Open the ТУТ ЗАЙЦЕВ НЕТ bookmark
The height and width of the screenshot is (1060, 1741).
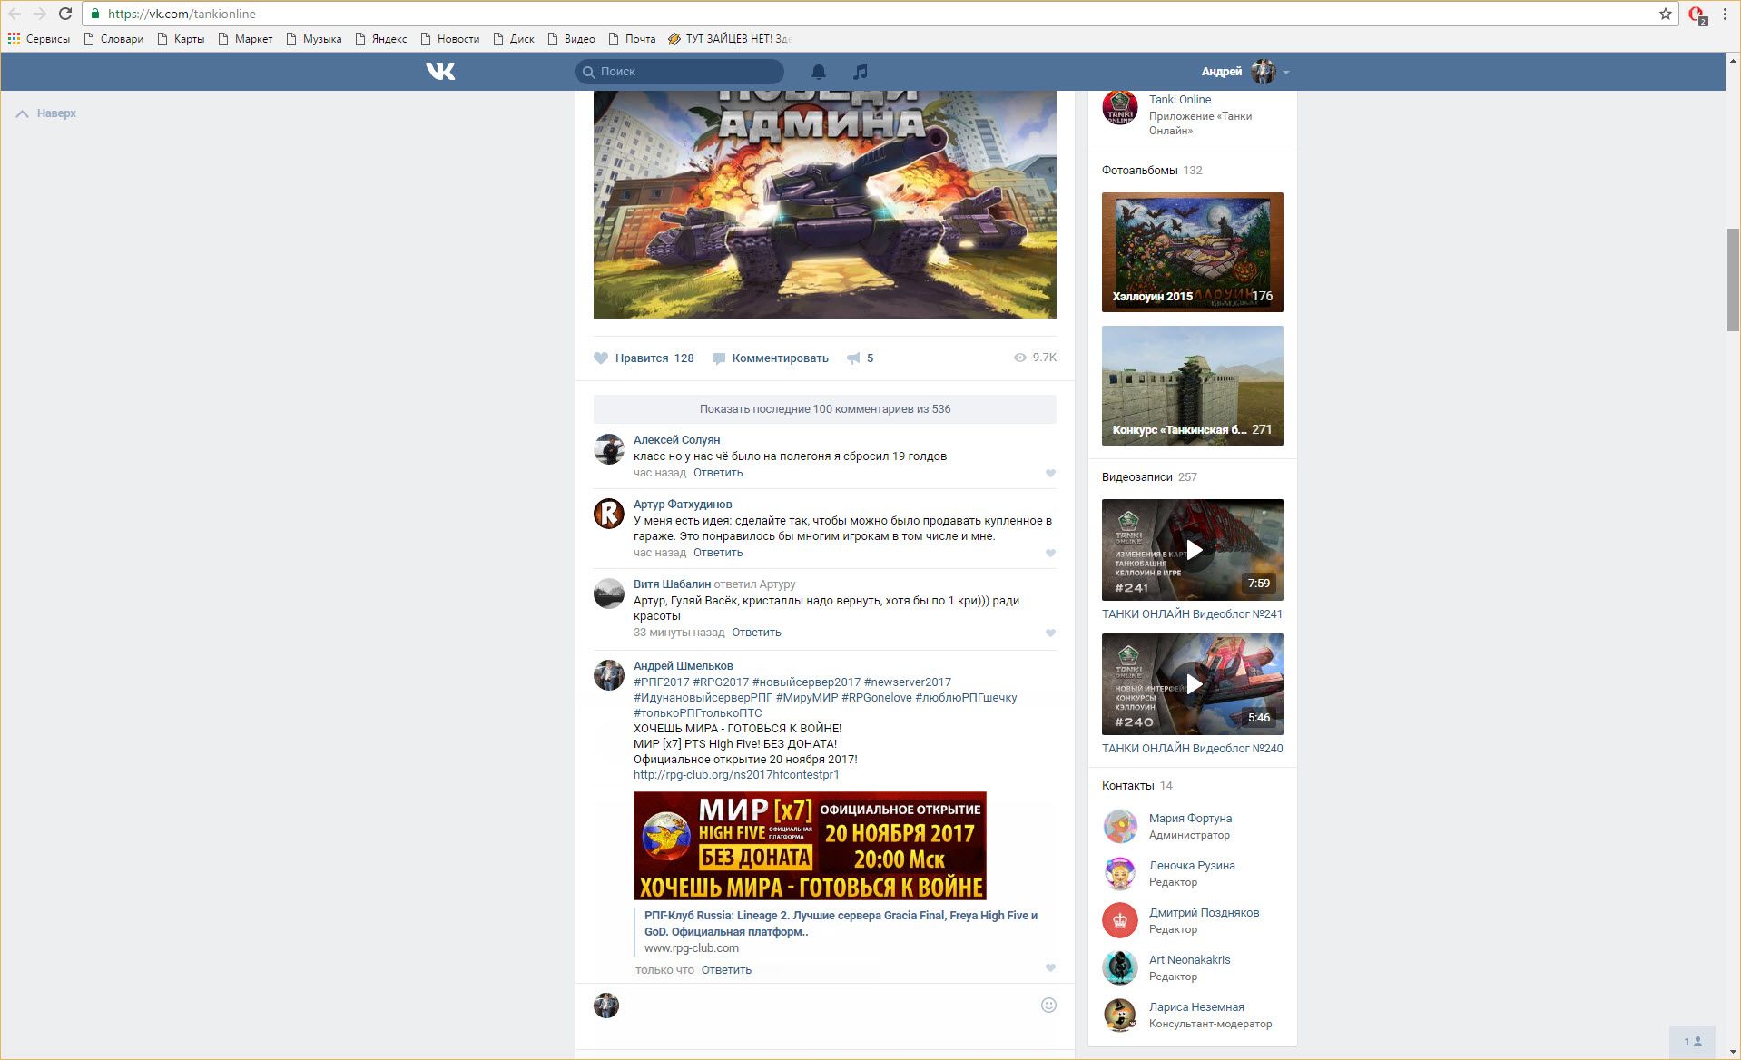point(730,39)
